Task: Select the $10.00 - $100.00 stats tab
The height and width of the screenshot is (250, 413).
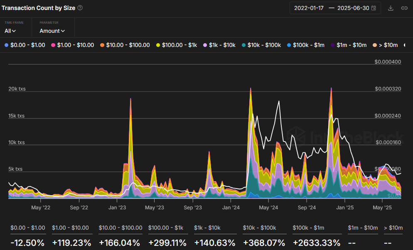Action: 120,228
